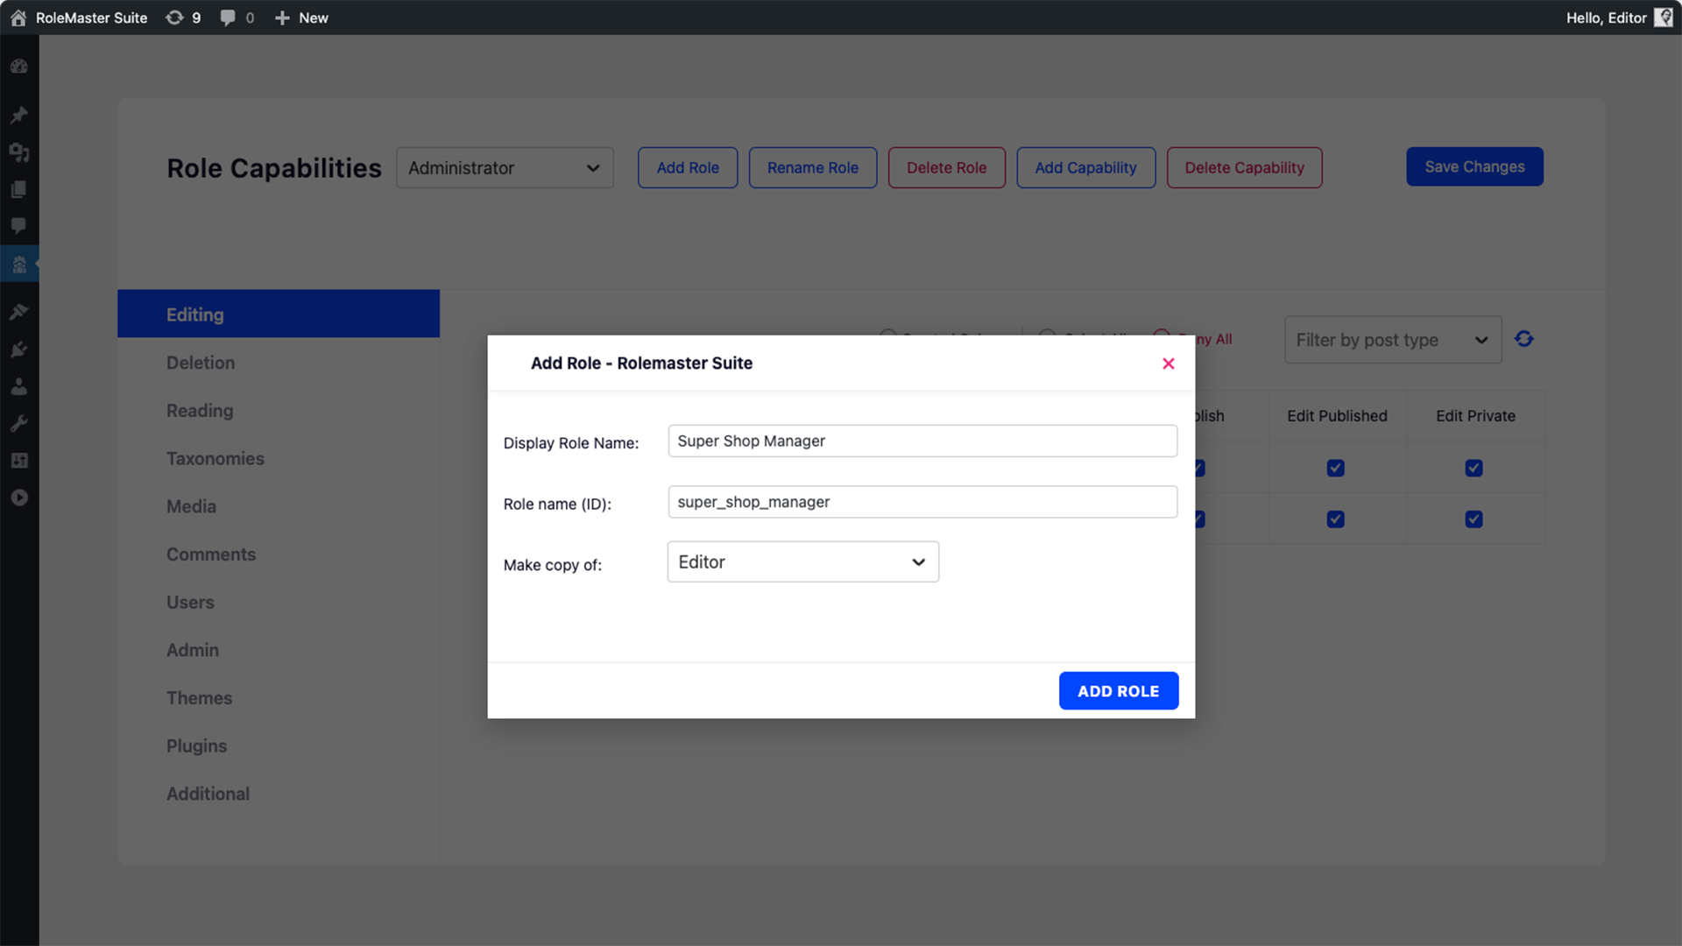
Task: Click the wrench/tools icon in sidebar
Action: coord(18,423)
